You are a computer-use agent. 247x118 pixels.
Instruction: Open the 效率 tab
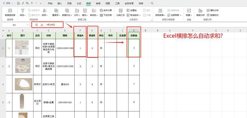[x=141, y=3]
